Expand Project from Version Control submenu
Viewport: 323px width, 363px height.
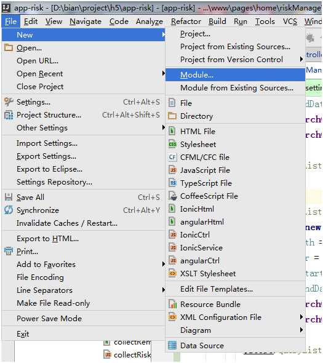pyautogui.click(x=301, y=59)
